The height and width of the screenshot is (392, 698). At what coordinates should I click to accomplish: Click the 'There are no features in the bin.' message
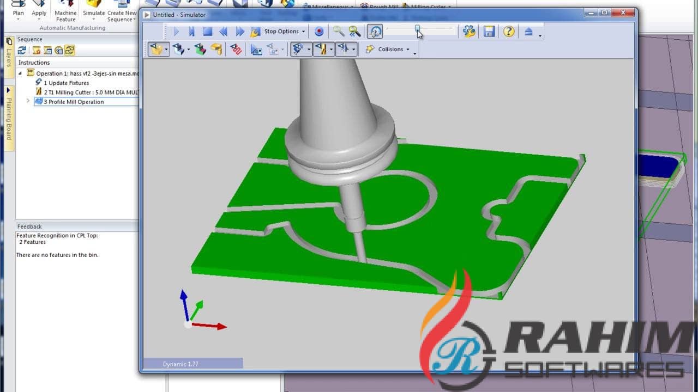point(57,255)
